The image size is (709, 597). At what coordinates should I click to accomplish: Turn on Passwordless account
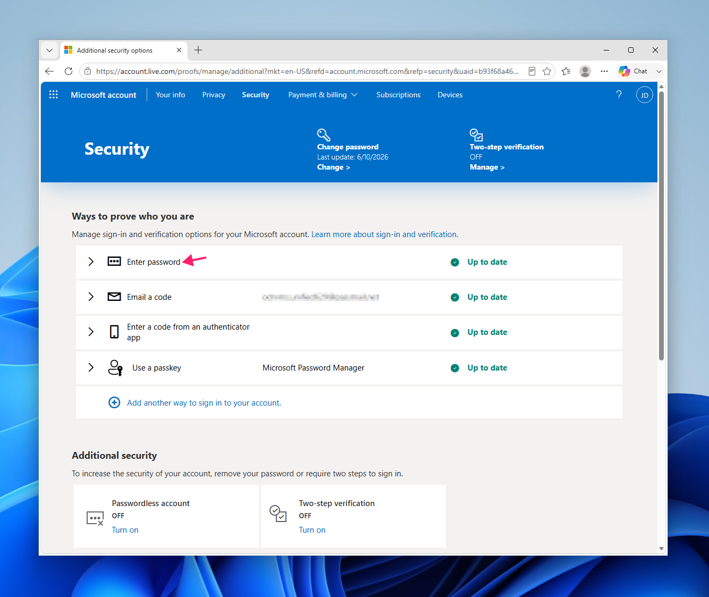125,529
